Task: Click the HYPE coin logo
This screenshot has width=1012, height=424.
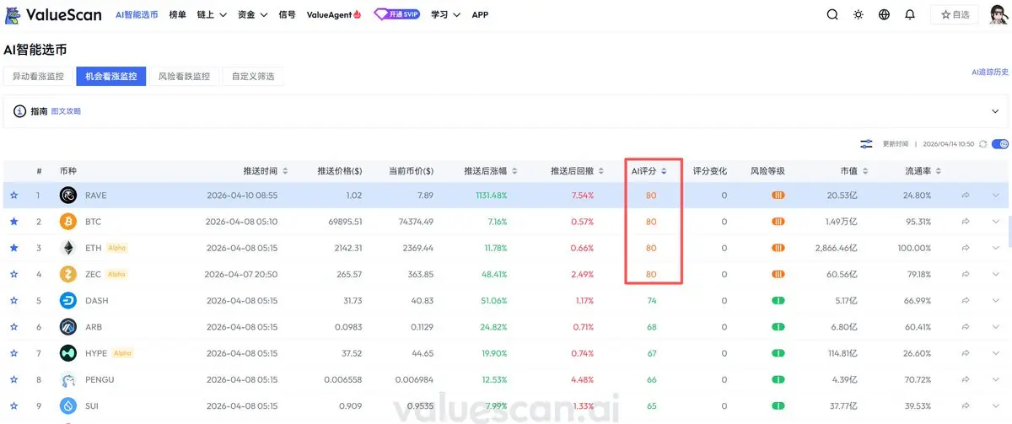Action: 68,353
